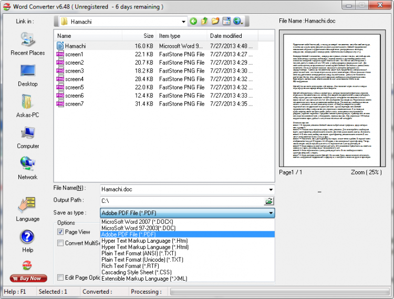Sort by Item type column header
The height and width of the screenshot is (299, 394).
click(181, 36)
